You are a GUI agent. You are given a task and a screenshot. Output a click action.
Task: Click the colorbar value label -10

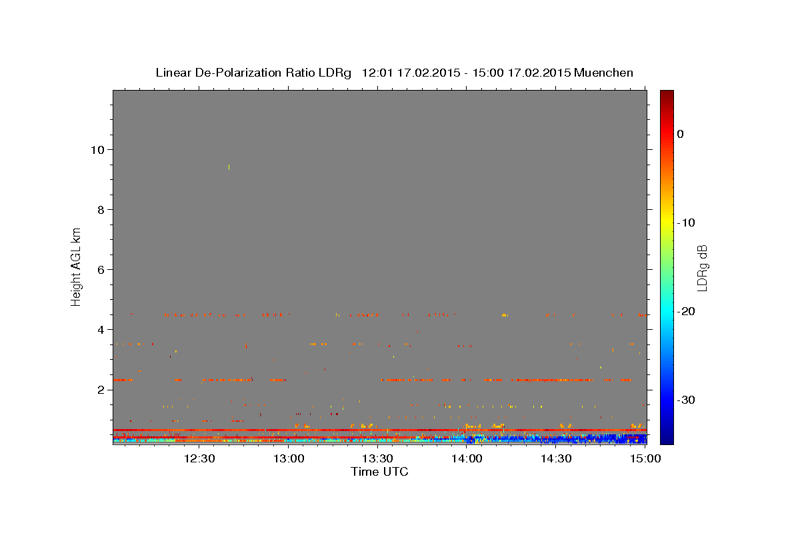pyautogui.click(x=685, y=223)
